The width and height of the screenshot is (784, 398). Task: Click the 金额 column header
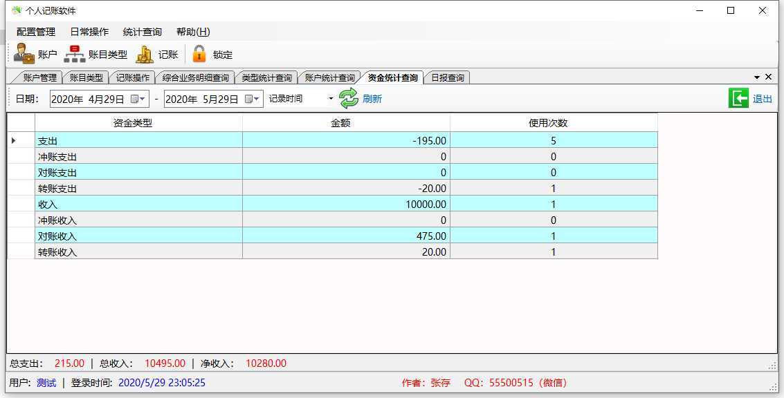346,124
